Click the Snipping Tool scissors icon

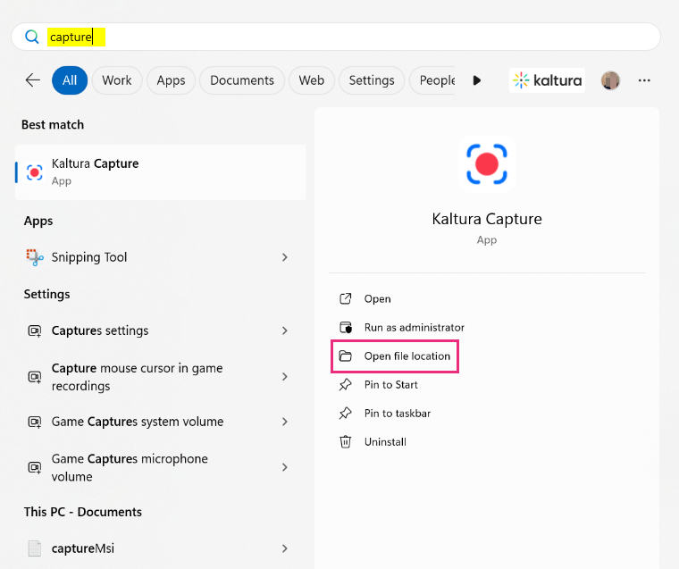(35, 257)
